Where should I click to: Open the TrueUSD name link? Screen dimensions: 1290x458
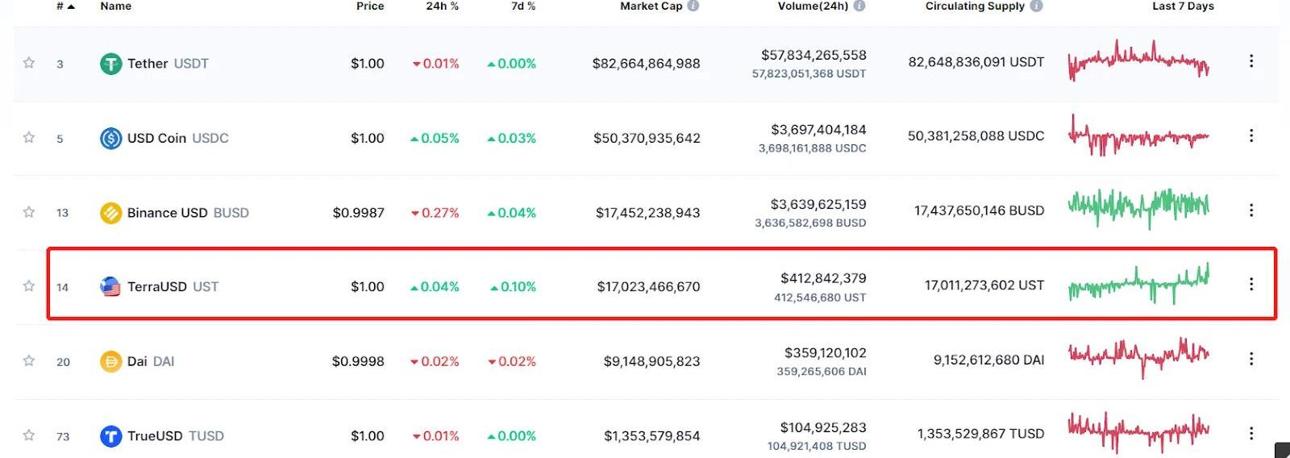(x=155, y=436)
